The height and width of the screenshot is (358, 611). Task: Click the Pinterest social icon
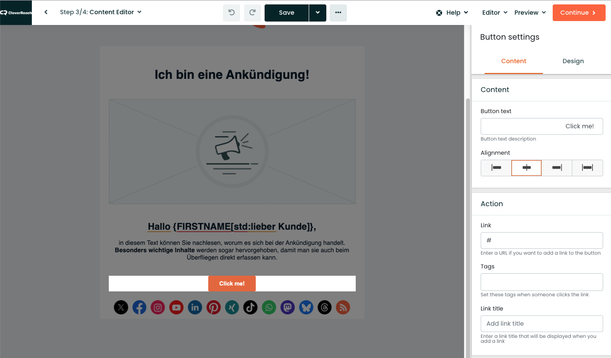(214, 308)
